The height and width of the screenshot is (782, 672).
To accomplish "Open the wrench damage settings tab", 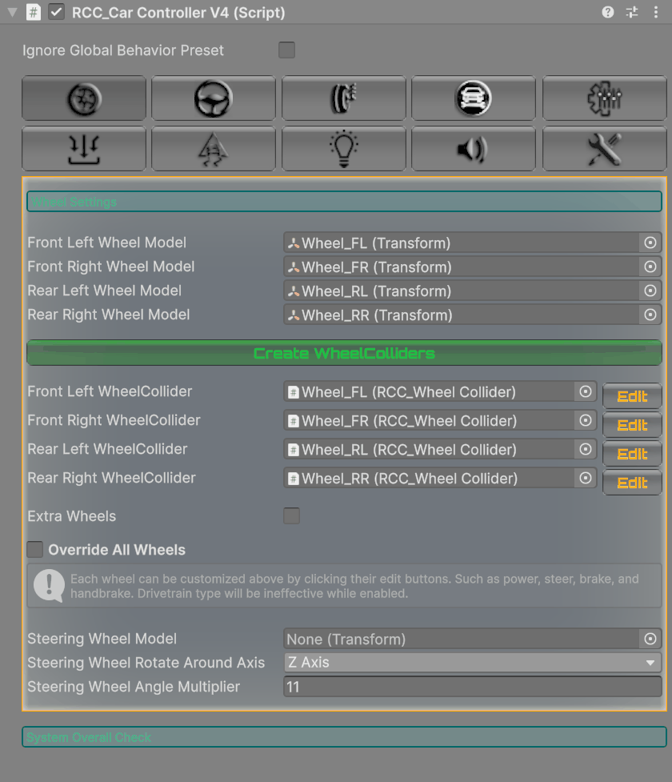I will [604, 149].
